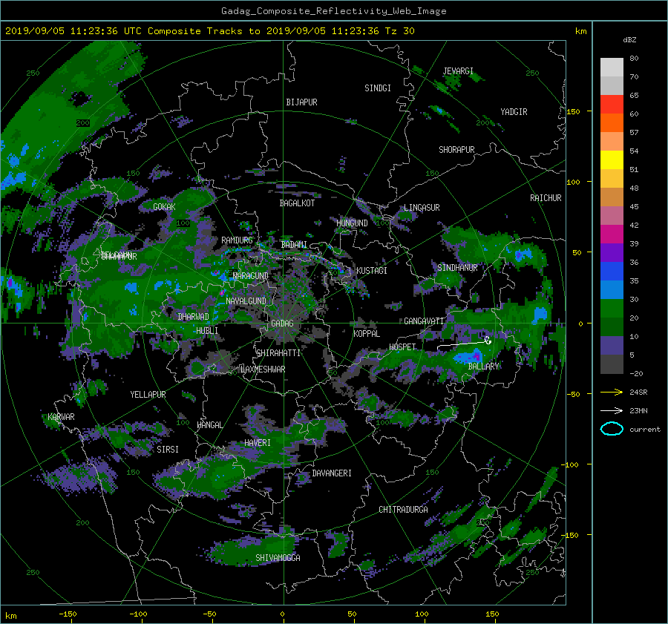Image resolution: width=668 pixels, height=624 pixels.
Task: Select the red swatch in dBZ legend
Action: click(x=612, y=105)
